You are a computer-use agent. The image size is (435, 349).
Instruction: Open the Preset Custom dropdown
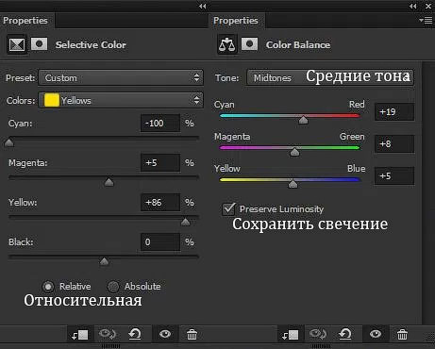click(x=121, y=77)
